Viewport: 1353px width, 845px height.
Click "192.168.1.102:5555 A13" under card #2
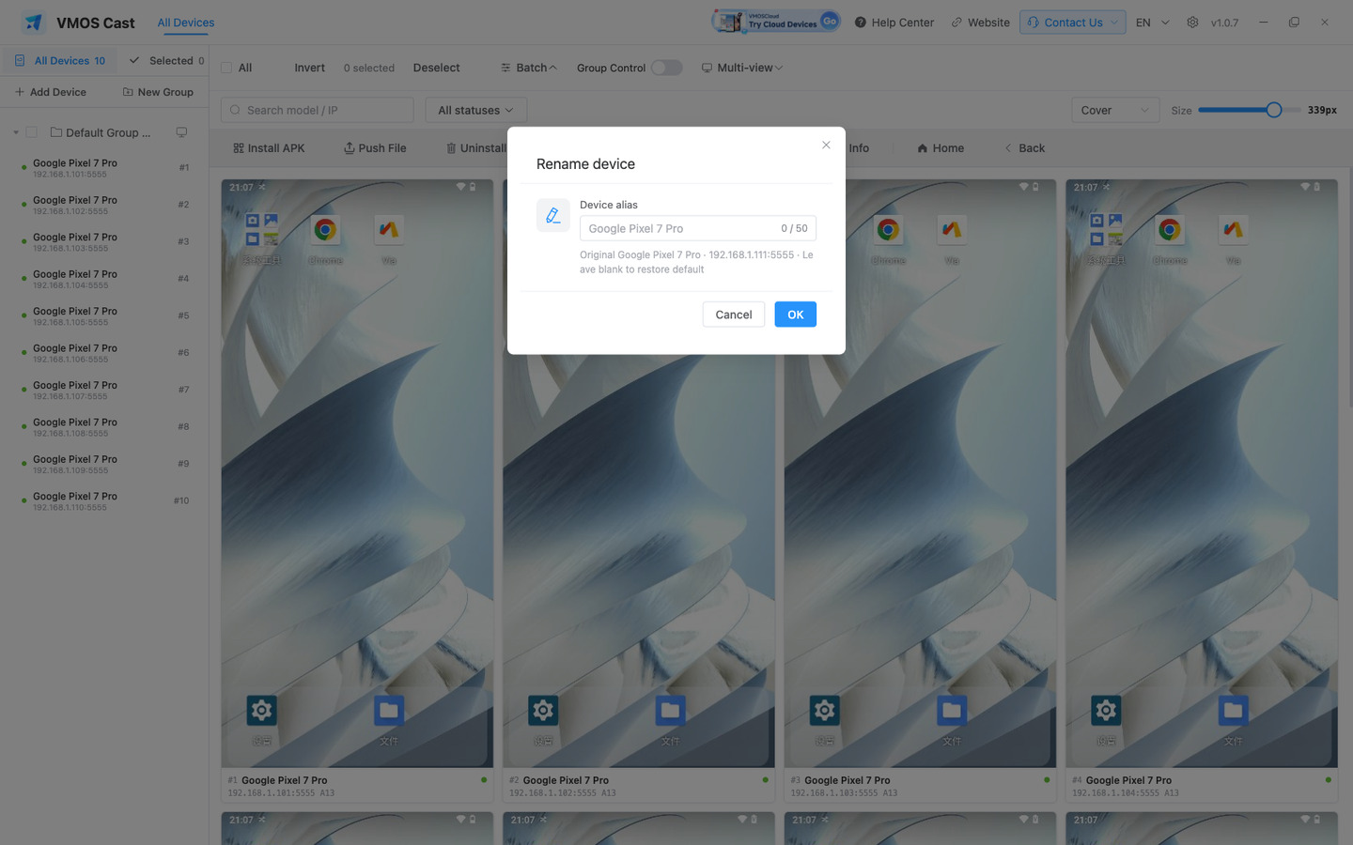pyautogui.click(x=563, y=793)
